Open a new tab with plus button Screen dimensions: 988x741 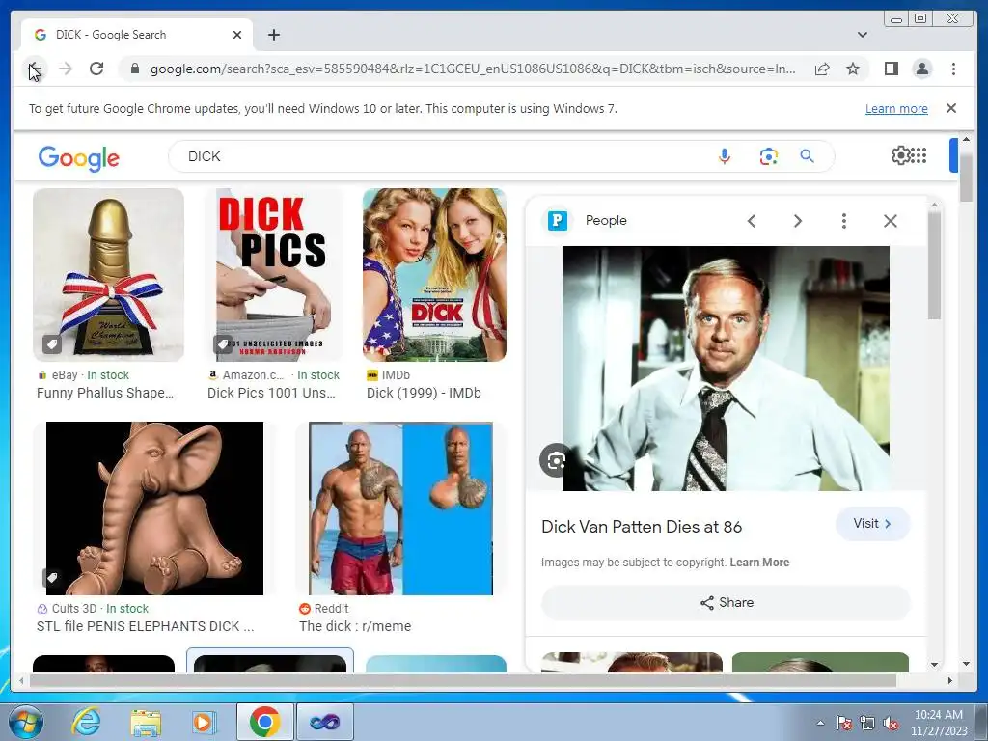273,35
